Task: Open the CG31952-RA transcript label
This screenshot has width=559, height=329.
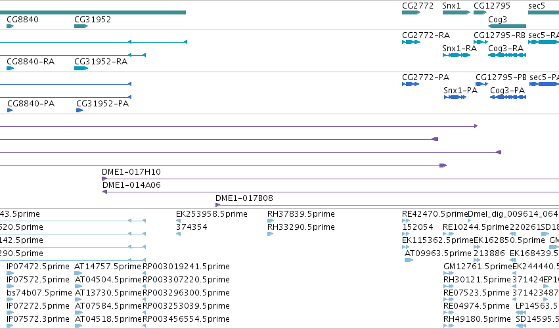Action: click(x=101, y=61)
